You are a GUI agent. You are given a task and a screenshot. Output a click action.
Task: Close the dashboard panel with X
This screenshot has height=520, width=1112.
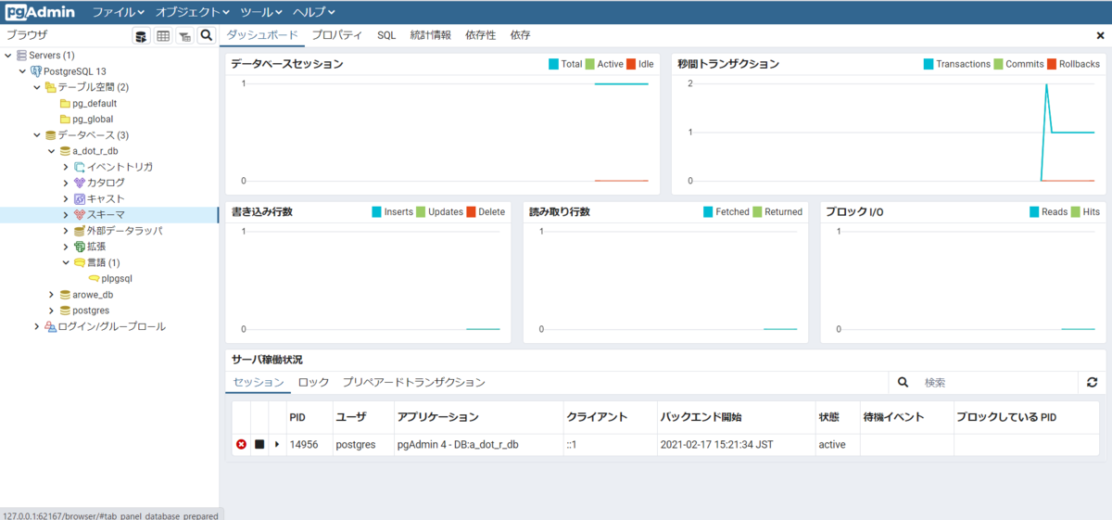point(1100,35)
